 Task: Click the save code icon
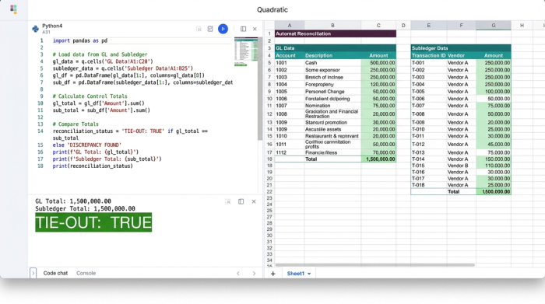click(210, 29)
